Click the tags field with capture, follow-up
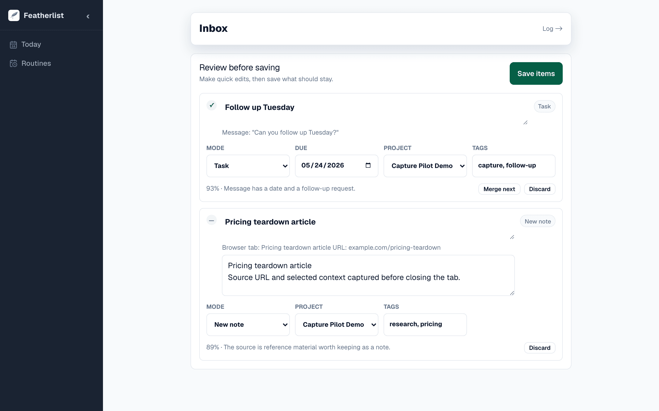The image size is (659, 411). [514, 166]
